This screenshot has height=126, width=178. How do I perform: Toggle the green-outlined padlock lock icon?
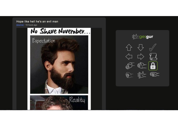click(x=153, y=66)
